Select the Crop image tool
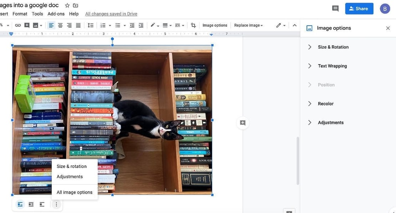 pyautogui.click(x=192, y=25)
